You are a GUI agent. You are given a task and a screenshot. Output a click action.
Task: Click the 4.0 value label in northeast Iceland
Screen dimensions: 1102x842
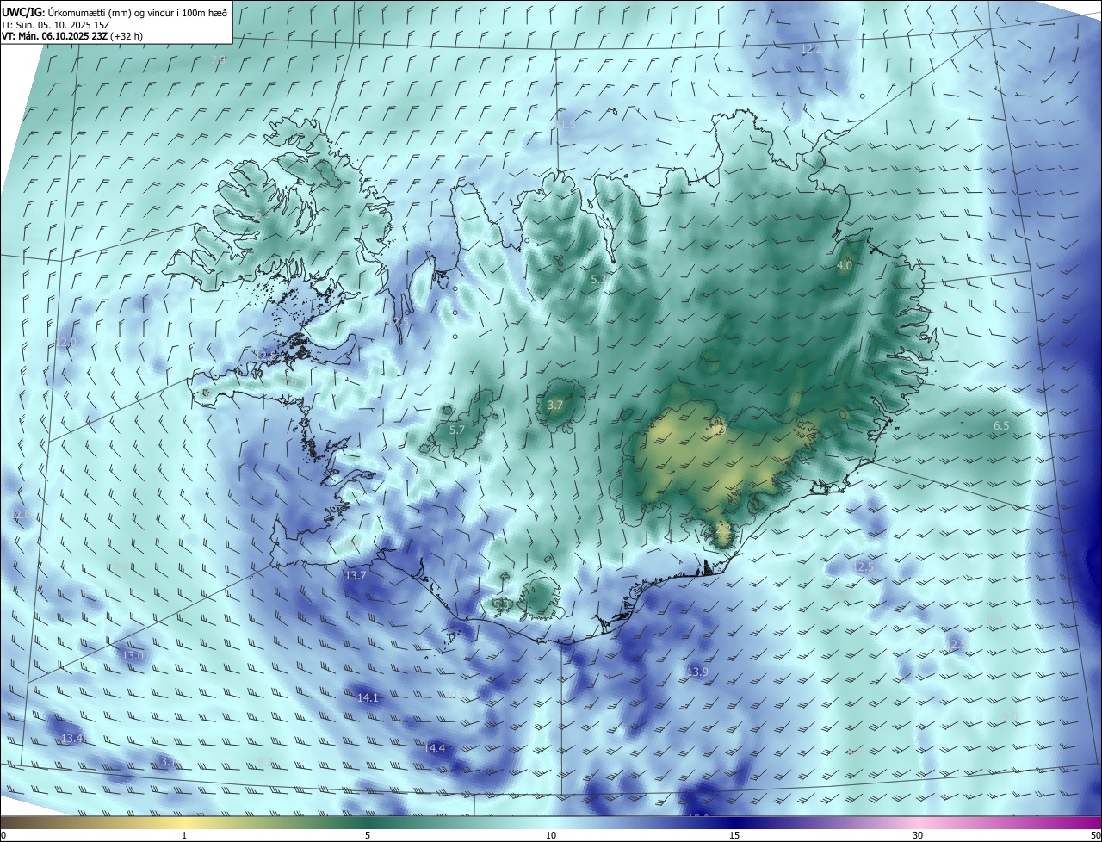(x=845, y=266)
